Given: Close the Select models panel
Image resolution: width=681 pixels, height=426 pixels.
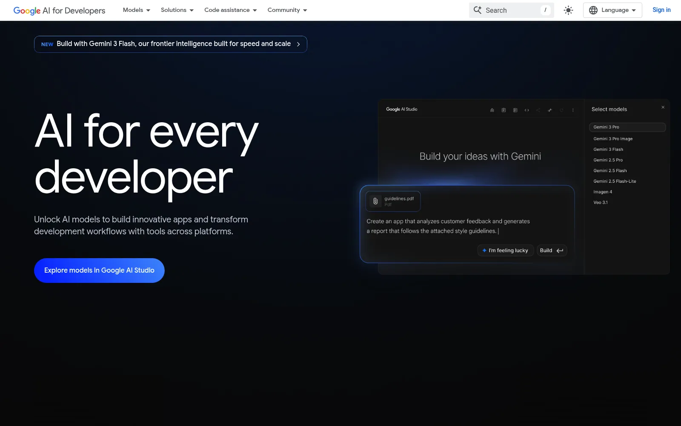Looking at the screenshot, I should tap(663, 107).
